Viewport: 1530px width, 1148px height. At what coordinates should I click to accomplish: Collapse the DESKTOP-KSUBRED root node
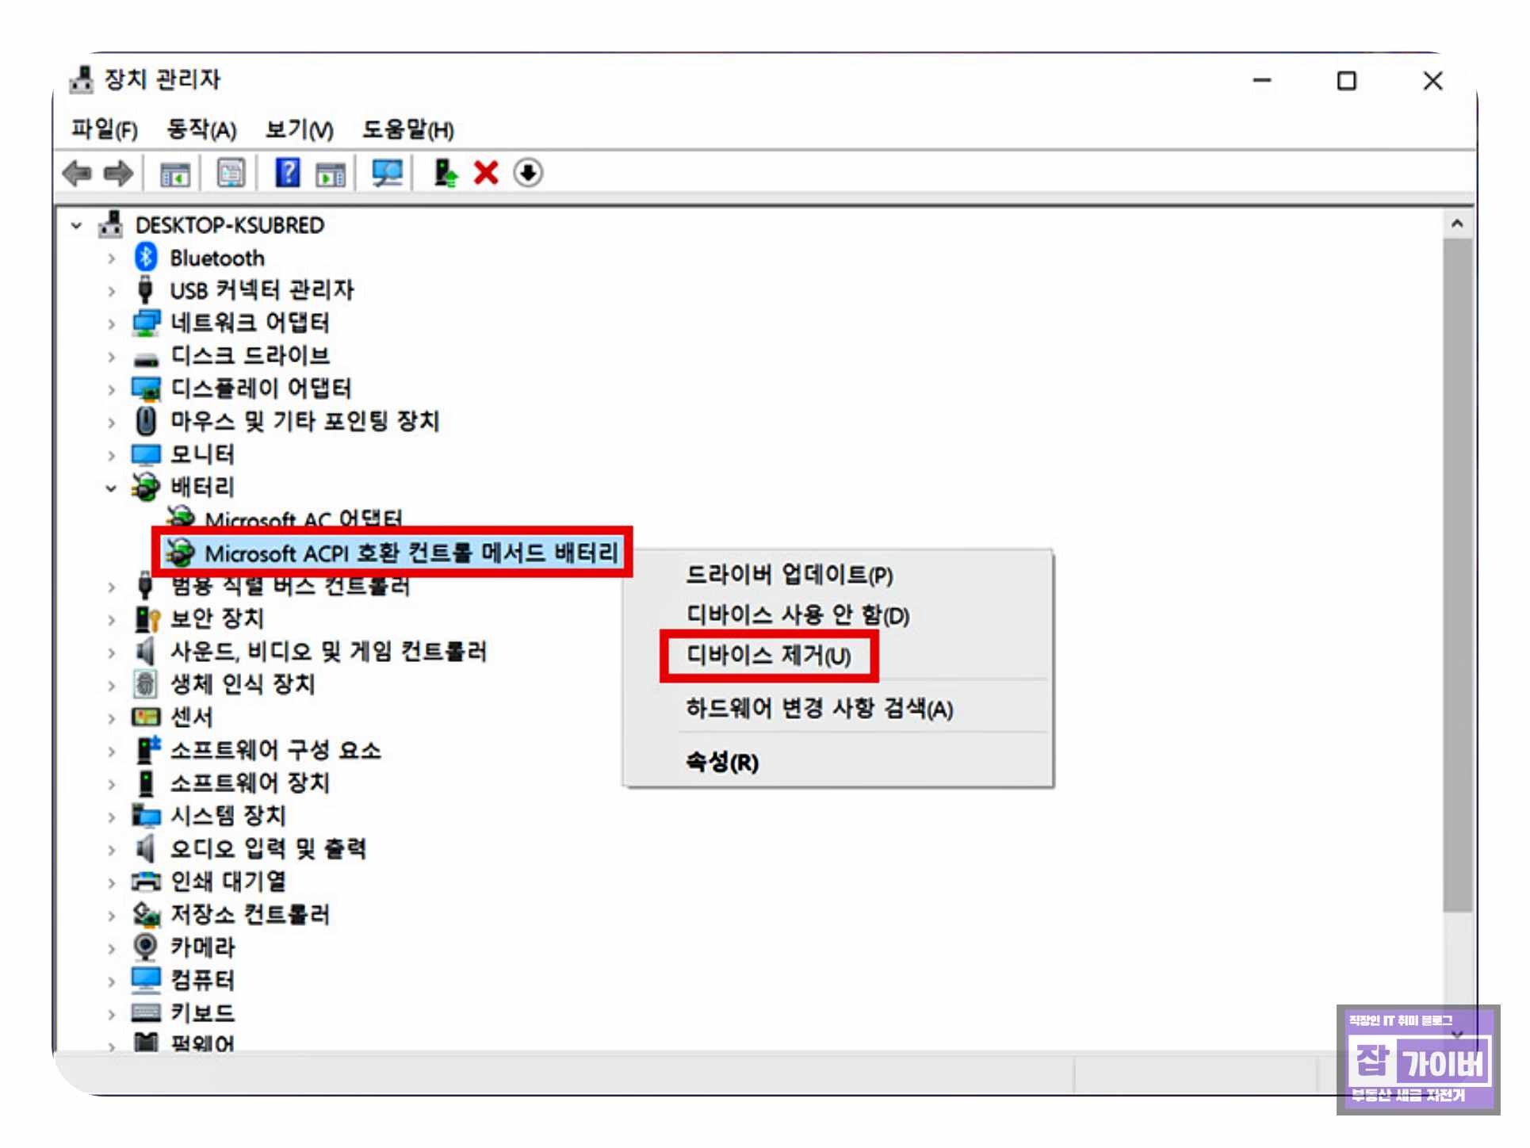(x=76, y=225)
